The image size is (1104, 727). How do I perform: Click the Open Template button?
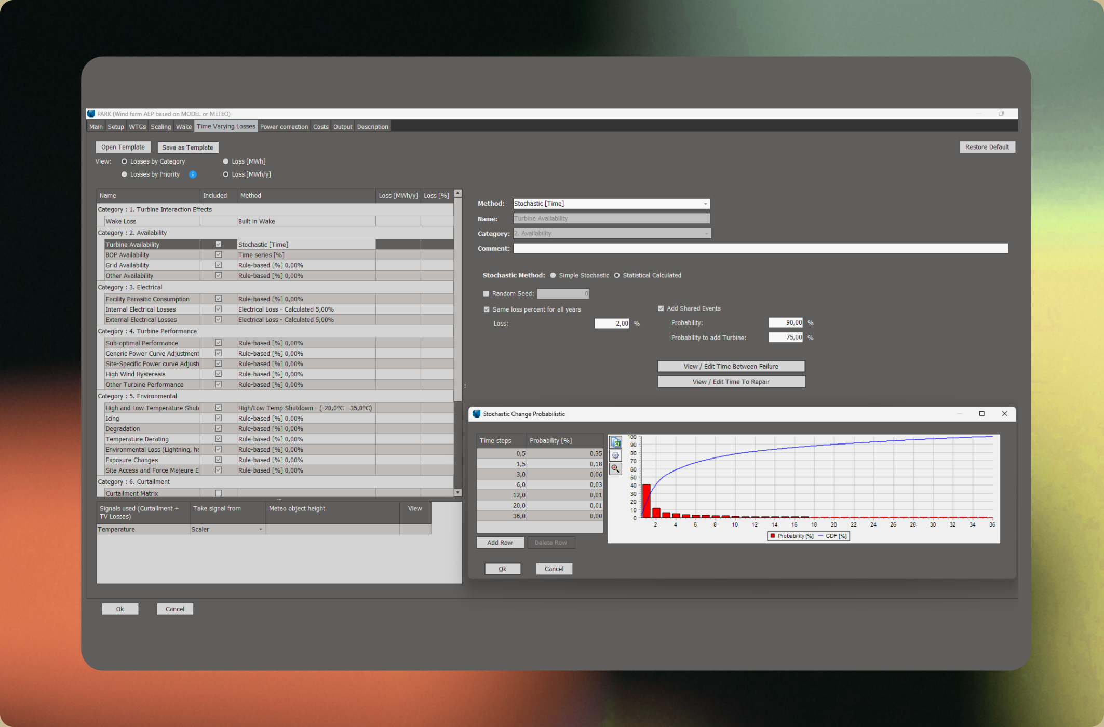123,147
